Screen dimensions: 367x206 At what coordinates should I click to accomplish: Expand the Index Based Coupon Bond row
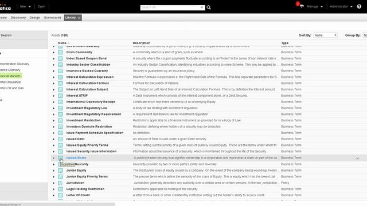tap(53, 58)
